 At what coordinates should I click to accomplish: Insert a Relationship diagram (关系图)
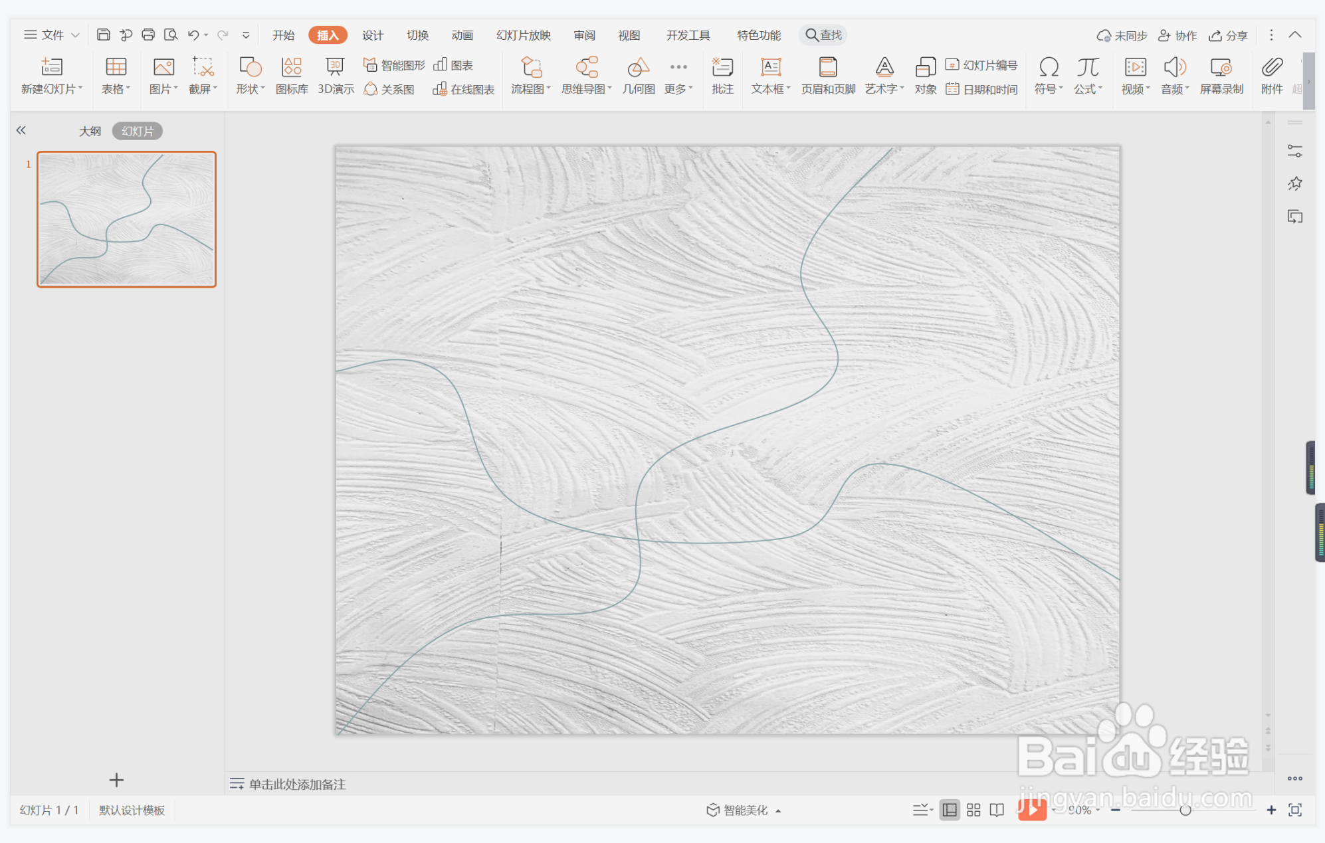pyautogui.click(x=389, y=89)
